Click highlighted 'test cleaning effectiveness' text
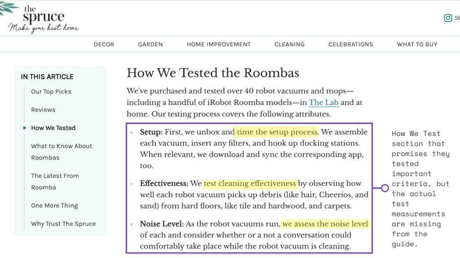 [x=250, y=183]
